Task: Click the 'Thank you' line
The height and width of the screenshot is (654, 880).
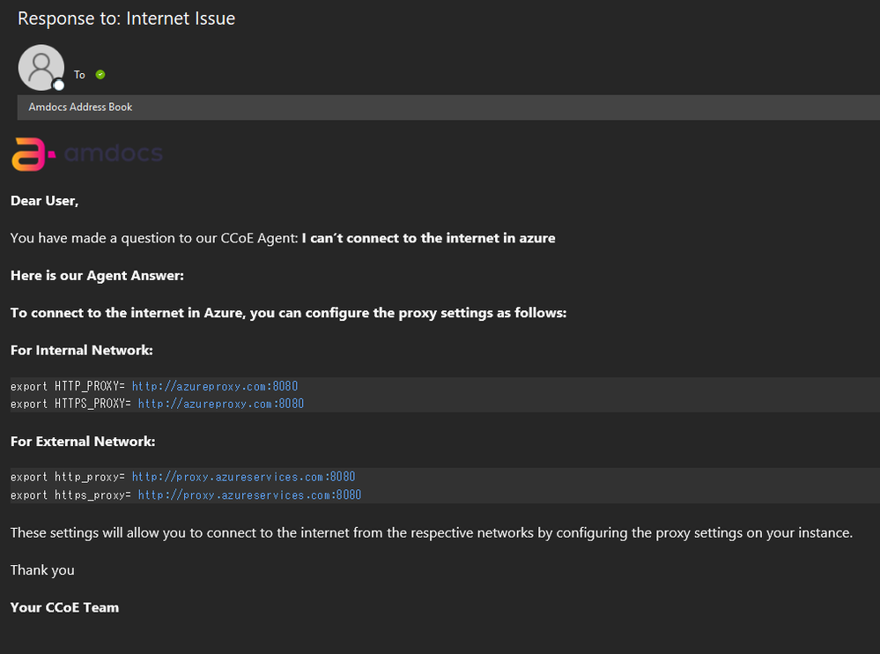Action: tap(42, 570)
